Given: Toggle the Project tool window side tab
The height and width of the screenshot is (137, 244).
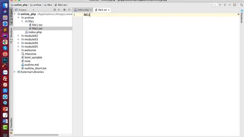Looking at the screenshot, I should pyautogui.click(x=11, y=16).
